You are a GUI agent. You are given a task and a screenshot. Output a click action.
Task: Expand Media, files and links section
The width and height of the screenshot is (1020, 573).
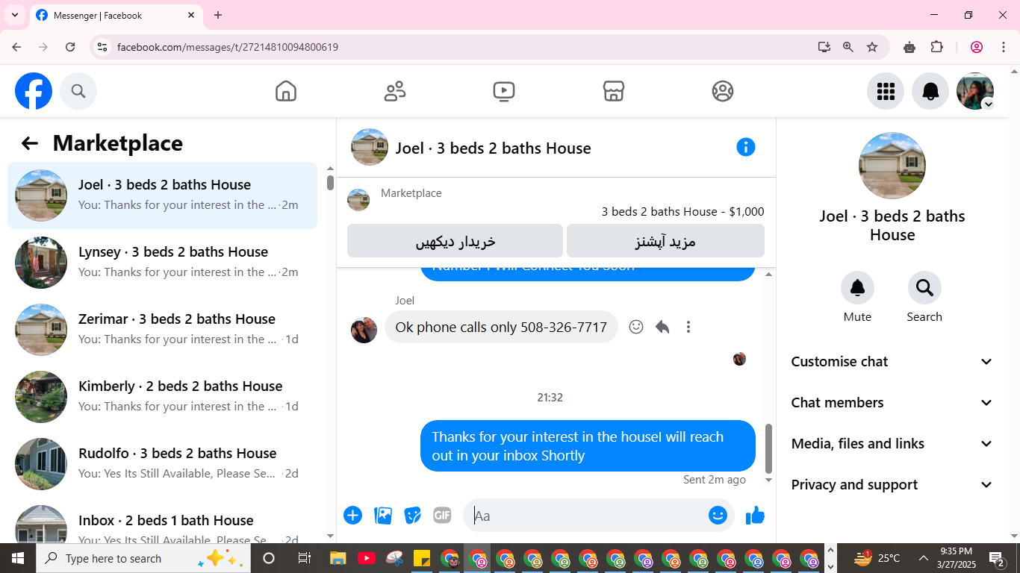coord(892,444)
